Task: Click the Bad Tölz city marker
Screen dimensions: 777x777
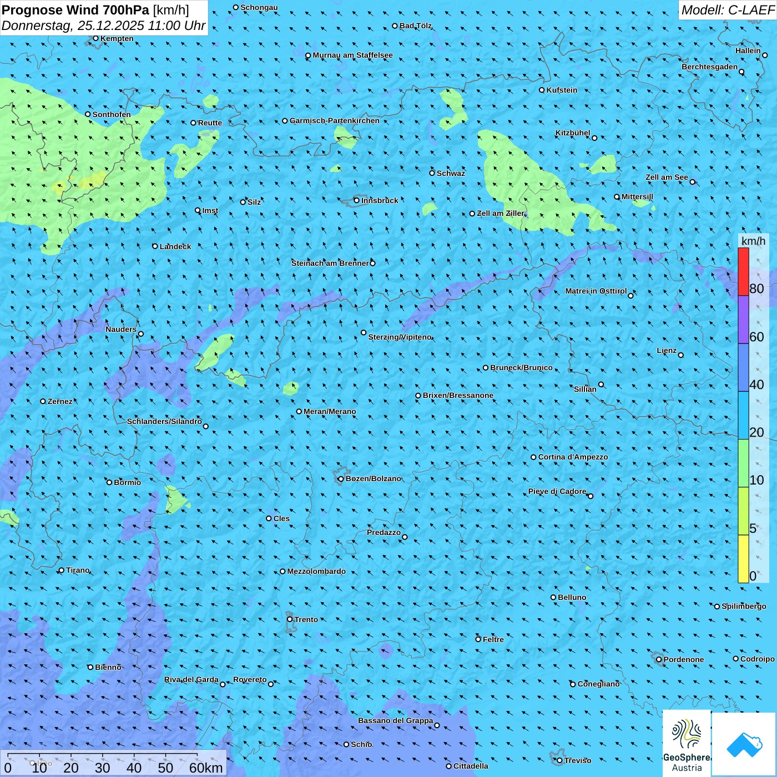Action: point(395,26)
